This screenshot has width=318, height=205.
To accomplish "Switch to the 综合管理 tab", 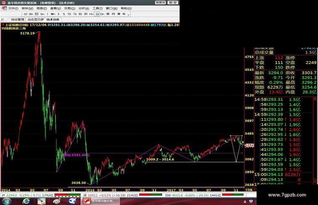I will (17, 19).
